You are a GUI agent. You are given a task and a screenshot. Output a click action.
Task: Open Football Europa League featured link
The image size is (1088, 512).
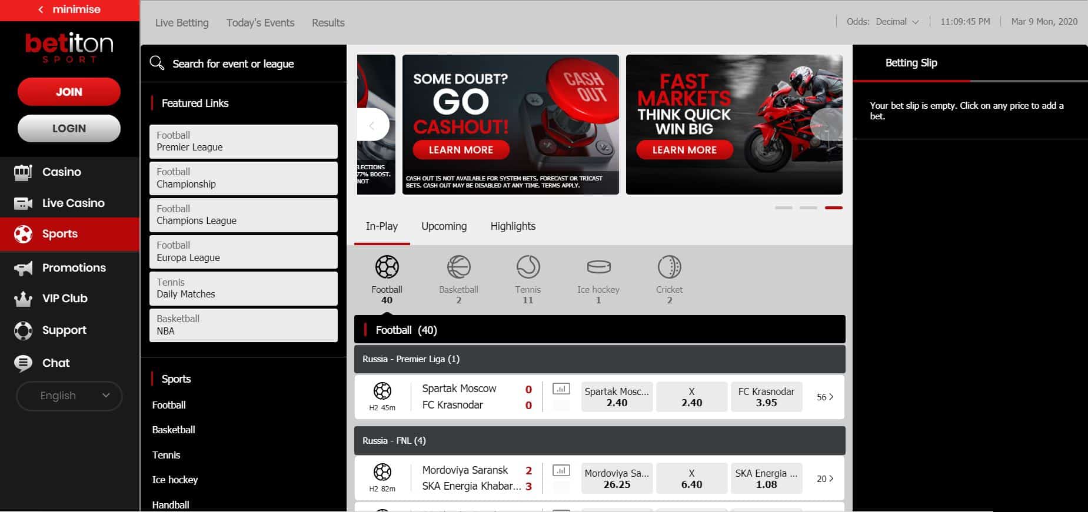tap(244, 252)
